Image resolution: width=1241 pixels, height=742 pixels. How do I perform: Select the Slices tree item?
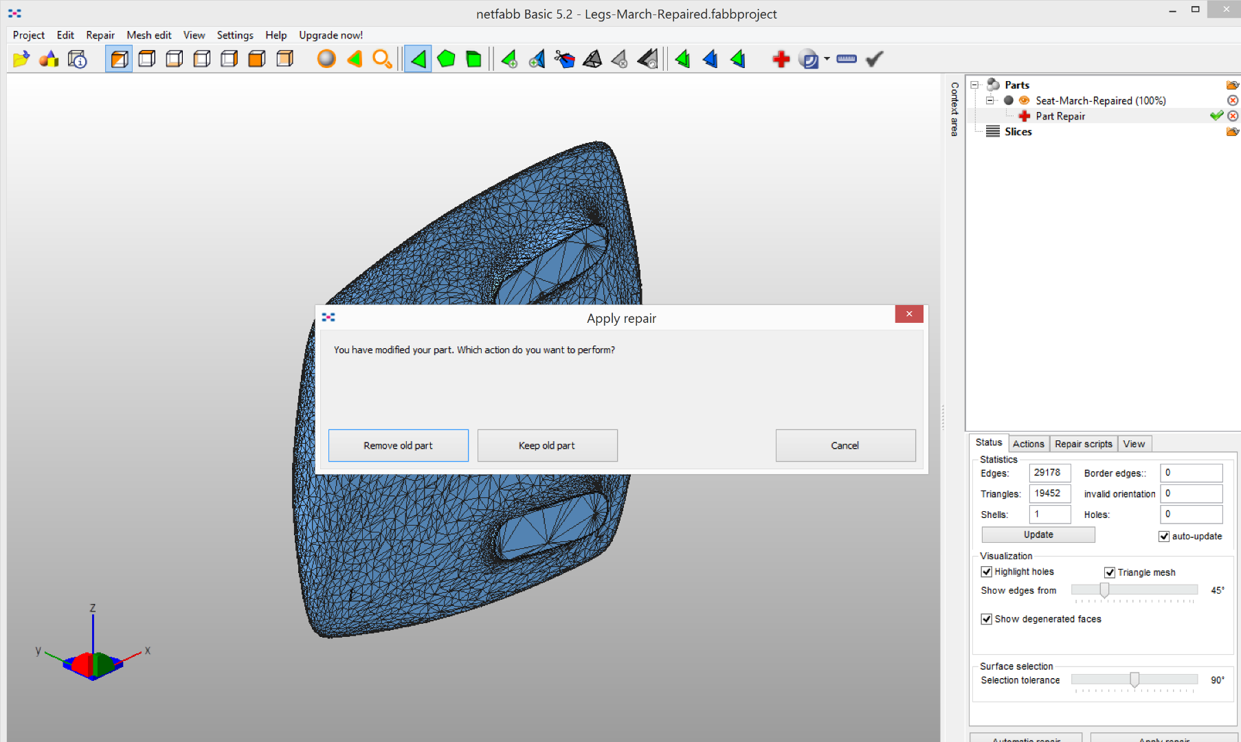click(x=1018, y=132)
